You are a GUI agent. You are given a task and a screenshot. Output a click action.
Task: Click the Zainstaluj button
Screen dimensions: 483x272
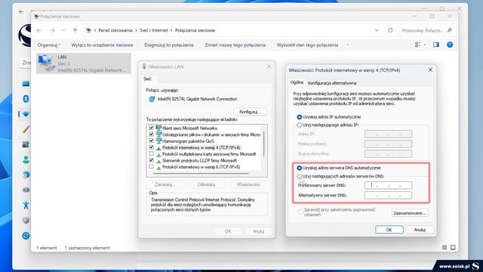click(165, 184)
